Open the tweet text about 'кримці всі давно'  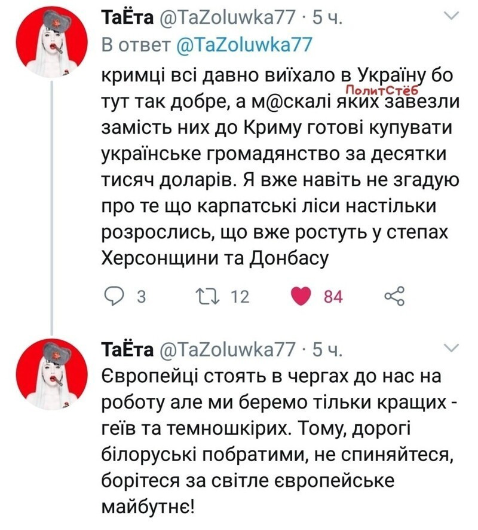point(275,167)
